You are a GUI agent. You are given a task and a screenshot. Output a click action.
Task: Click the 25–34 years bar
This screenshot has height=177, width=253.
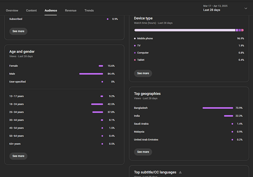(x=98, y=112)
